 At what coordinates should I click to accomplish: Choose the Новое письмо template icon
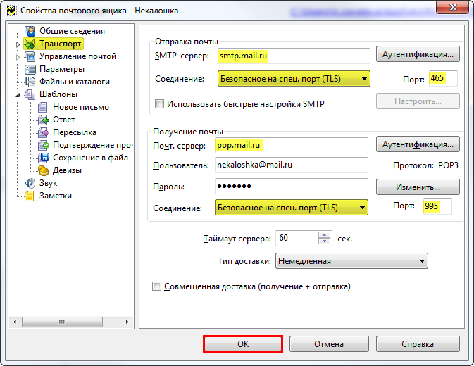click(x=43, y=107)
